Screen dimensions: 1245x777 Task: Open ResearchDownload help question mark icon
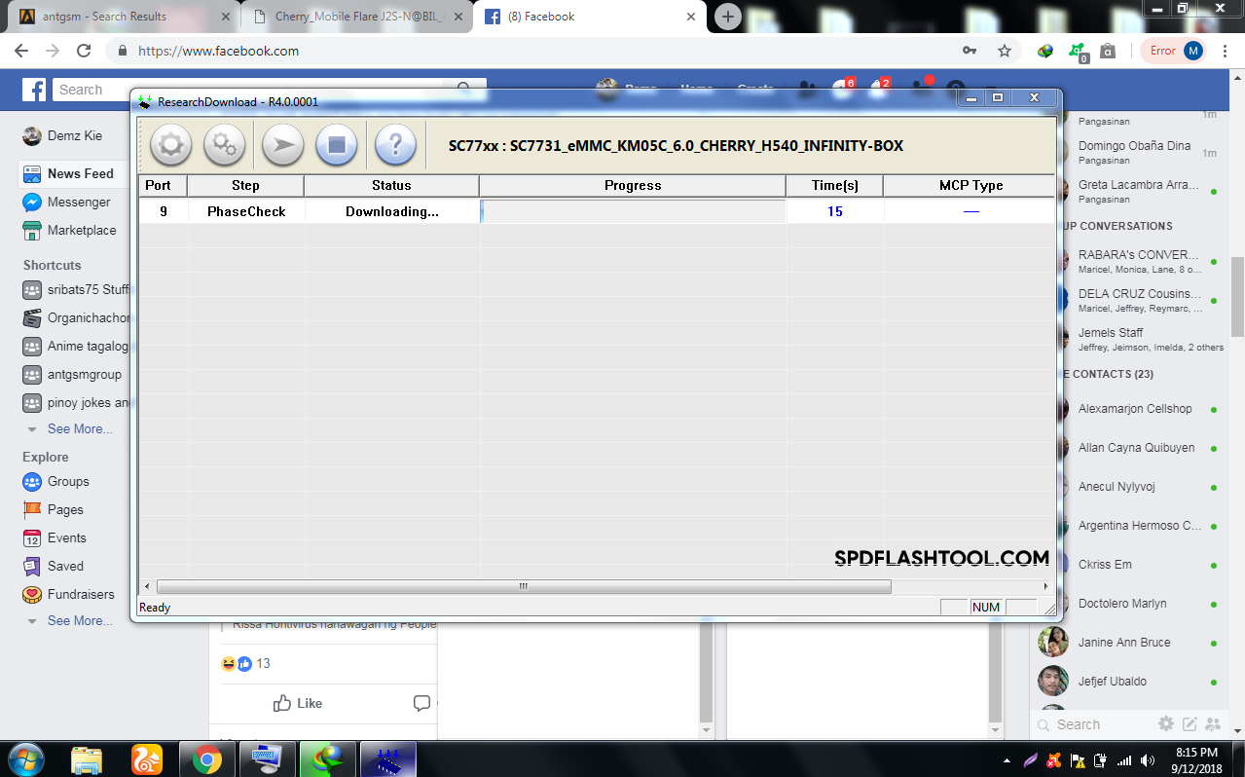[395, 145]
